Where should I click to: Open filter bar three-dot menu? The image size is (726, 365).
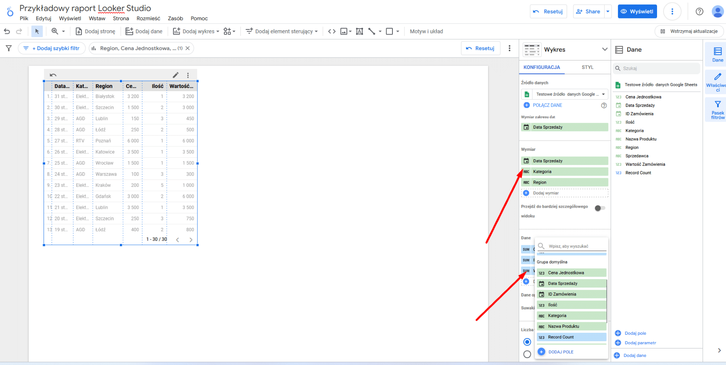pos(509,48)
